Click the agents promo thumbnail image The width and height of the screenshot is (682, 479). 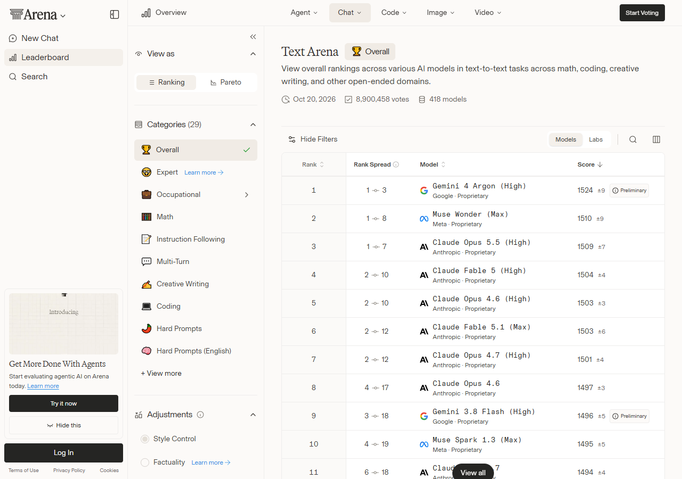(63, 324)
